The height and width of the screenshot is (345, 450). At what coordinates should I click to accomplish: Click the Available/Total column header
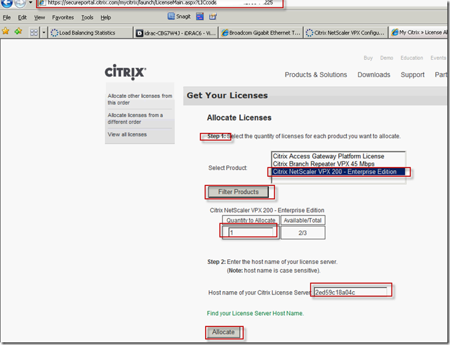(x=302, y=220)
